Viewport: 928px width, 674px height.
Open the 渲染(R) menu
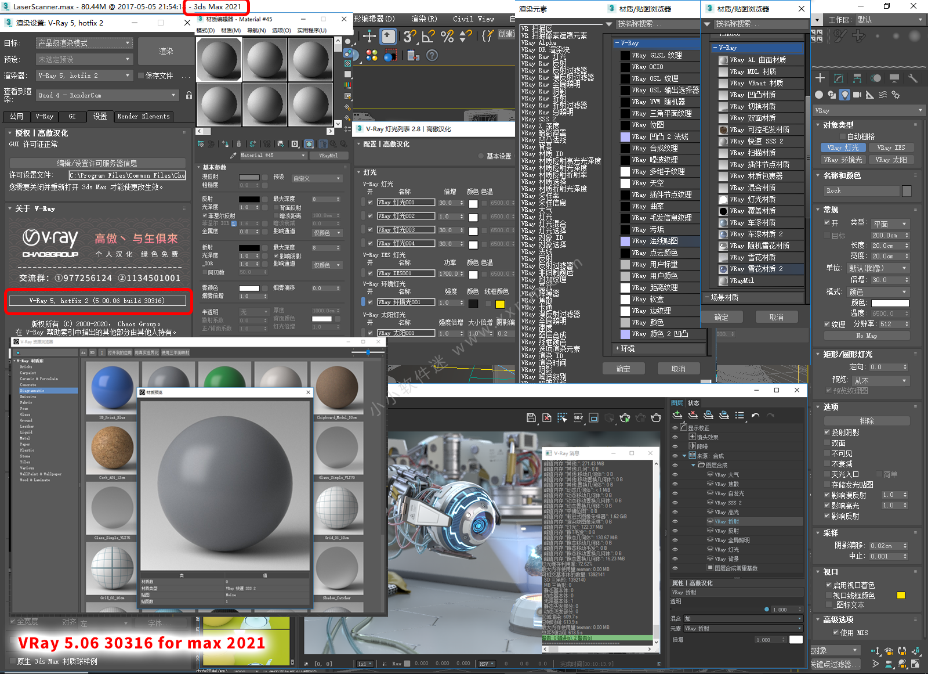[x=424, y=19]
